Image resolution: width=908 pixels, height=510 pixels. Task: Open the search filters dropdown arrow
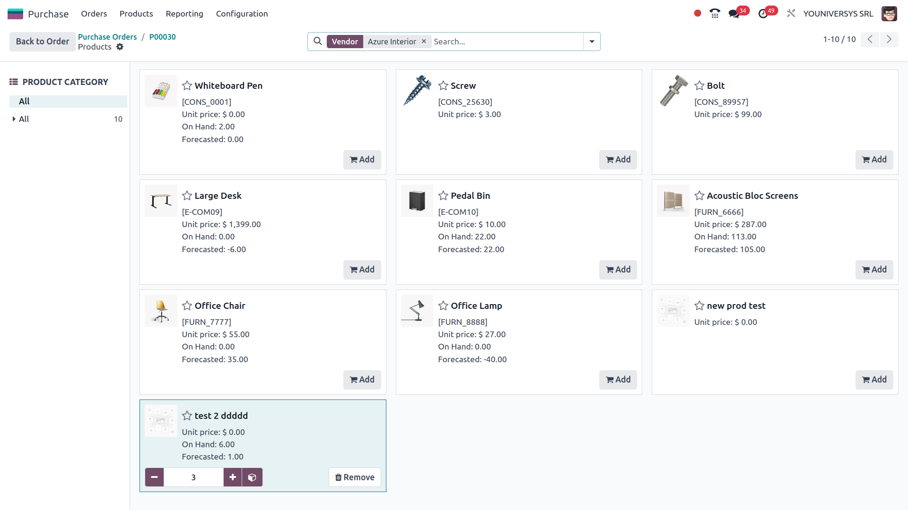coord(591,42)
